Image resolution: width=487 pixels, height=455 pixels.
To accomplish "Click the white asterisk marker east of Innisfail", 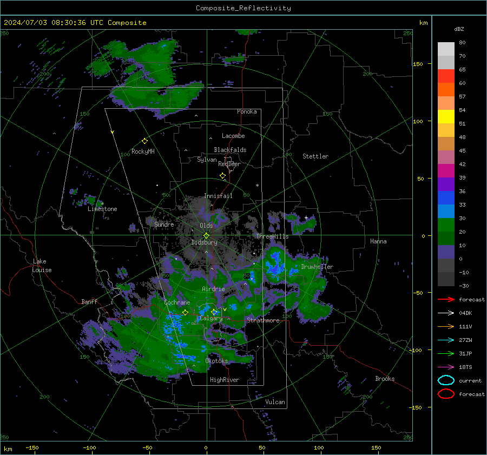I will 257,186.
